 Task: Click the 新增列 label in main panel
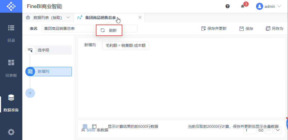90,45
